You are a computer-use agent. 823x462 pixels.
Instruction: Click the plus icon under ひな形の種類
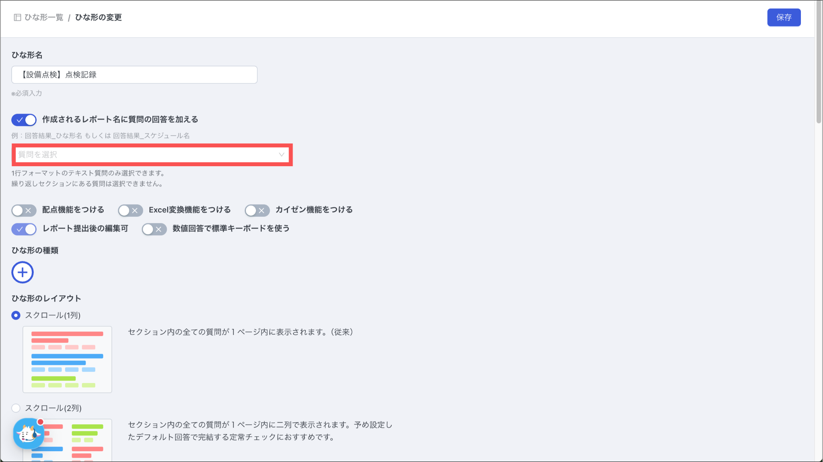click(x=23, y=273)
